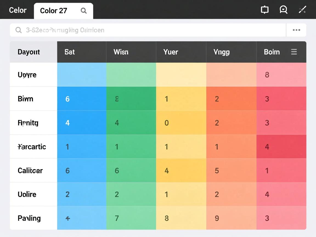This screenshot has width=316, height=237.
Task: Open the hamburger menu in Boim column
Action: [294, 52]
